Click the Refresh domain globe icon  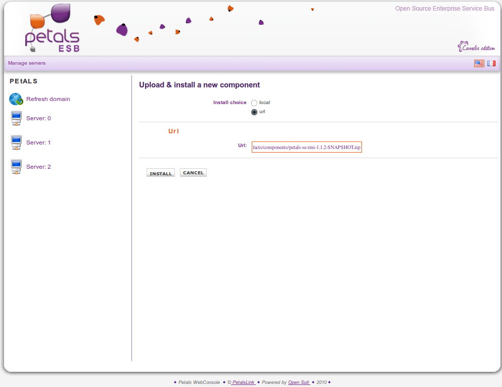tap(16, 99)
